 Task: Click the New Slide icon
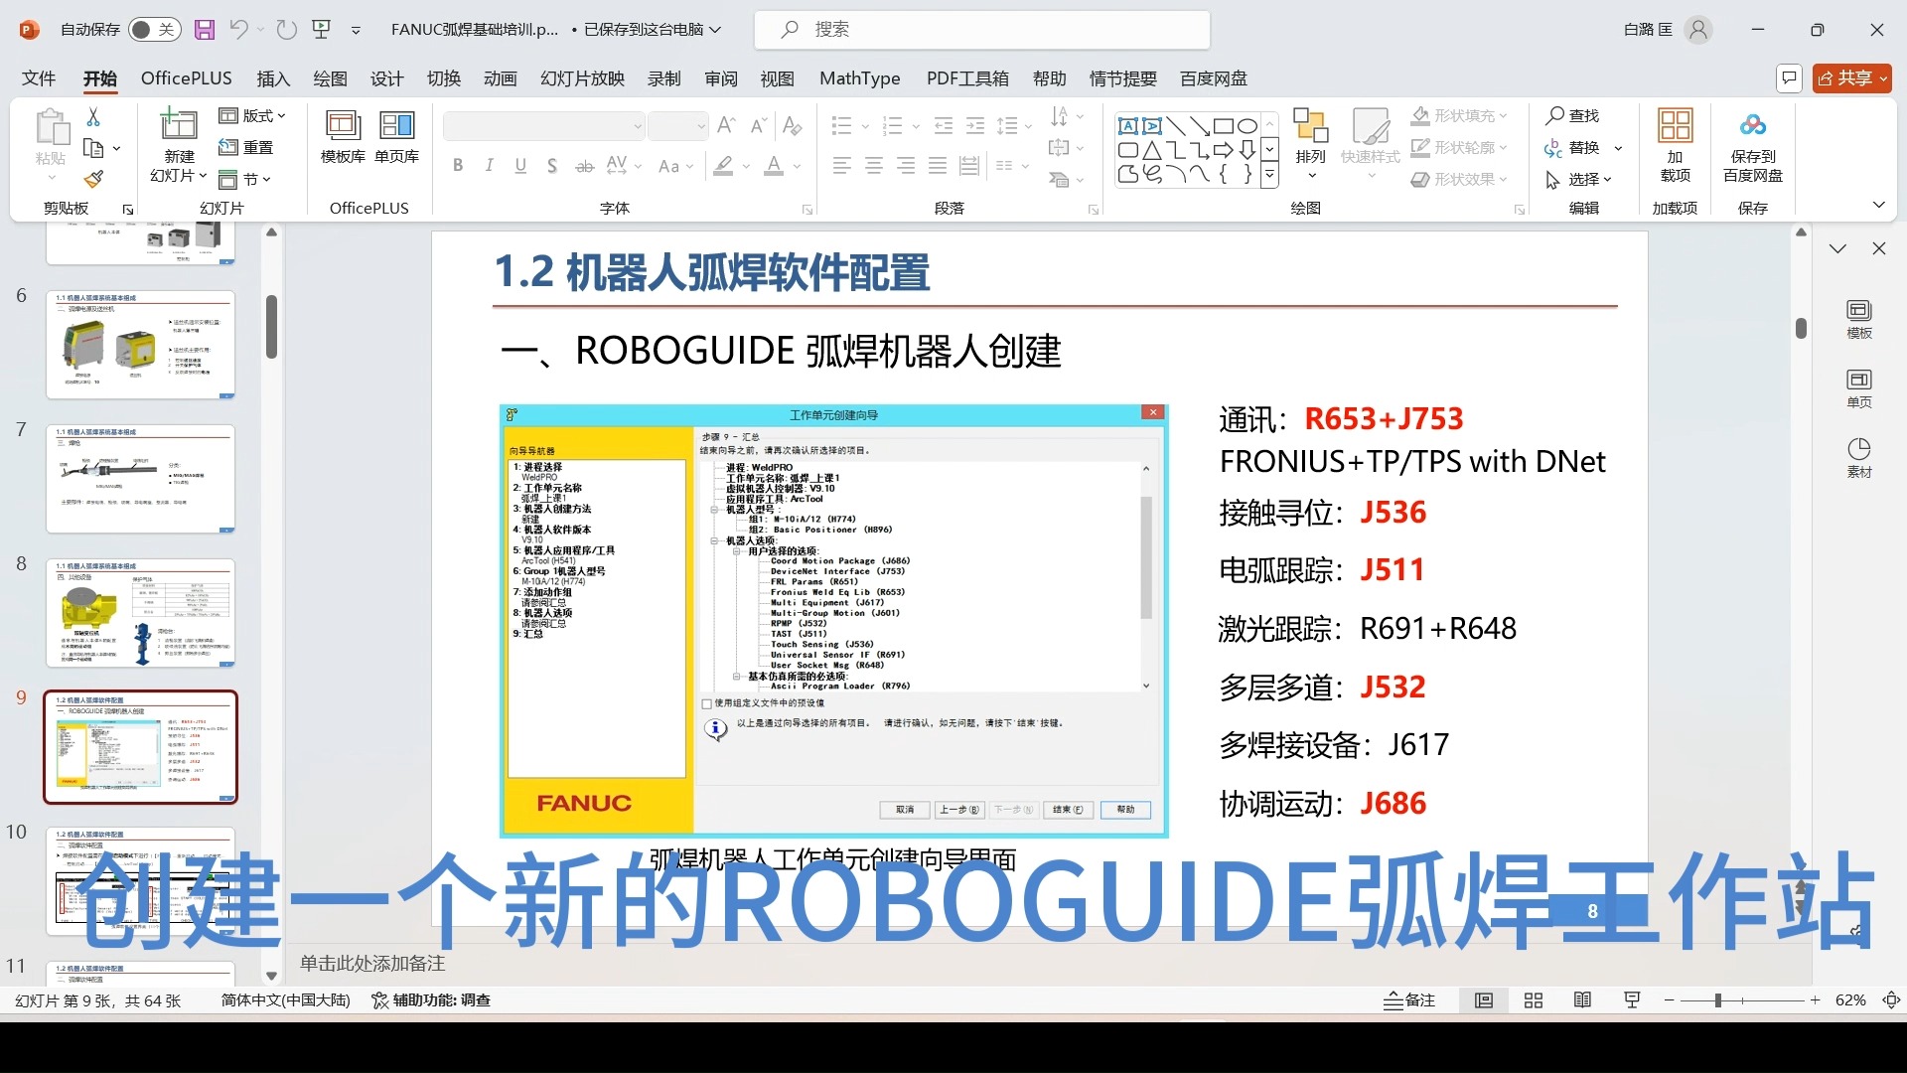[x=179, y=124]
